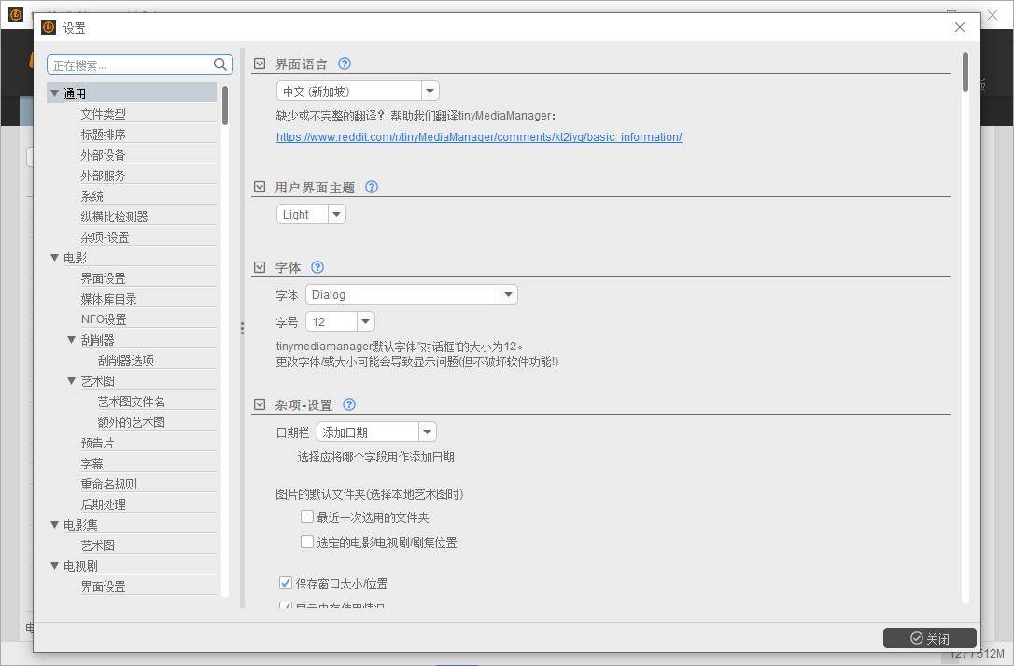Click the help icon beside 界面语言
Viewport: 1014px width, 666px height.
[x=345, y=64]
